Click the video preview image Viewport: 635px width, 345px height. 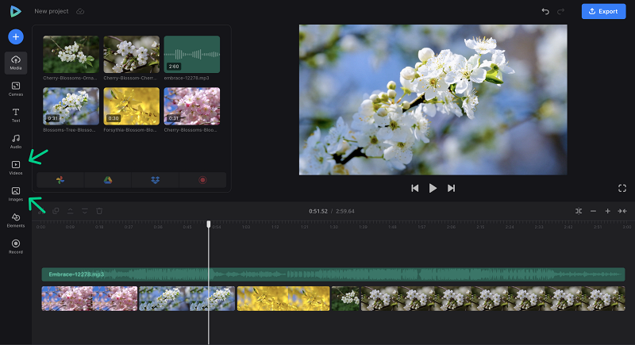[x=433, y=100]
